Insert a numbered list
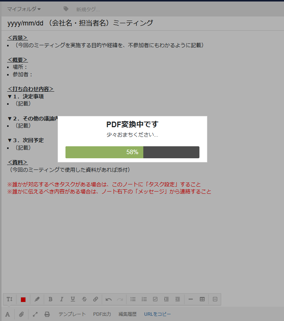The width and height of the screenshot is (284, 321). coord(144,299)
